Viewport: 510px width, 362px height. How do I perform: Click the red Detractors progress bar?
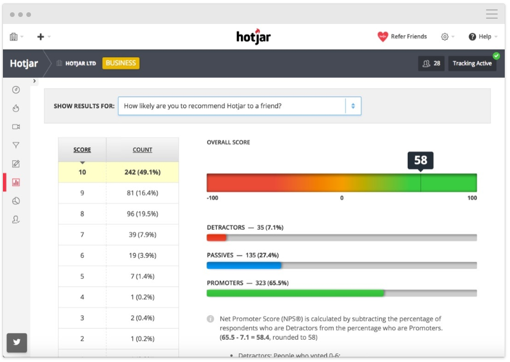[x=216, y=238]
